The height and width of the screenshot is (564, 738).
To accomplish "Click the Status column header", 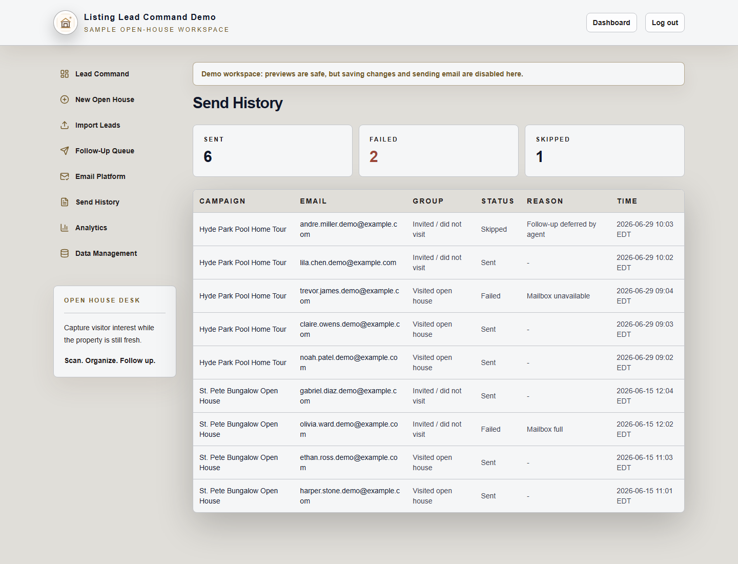I will [497, 201].
